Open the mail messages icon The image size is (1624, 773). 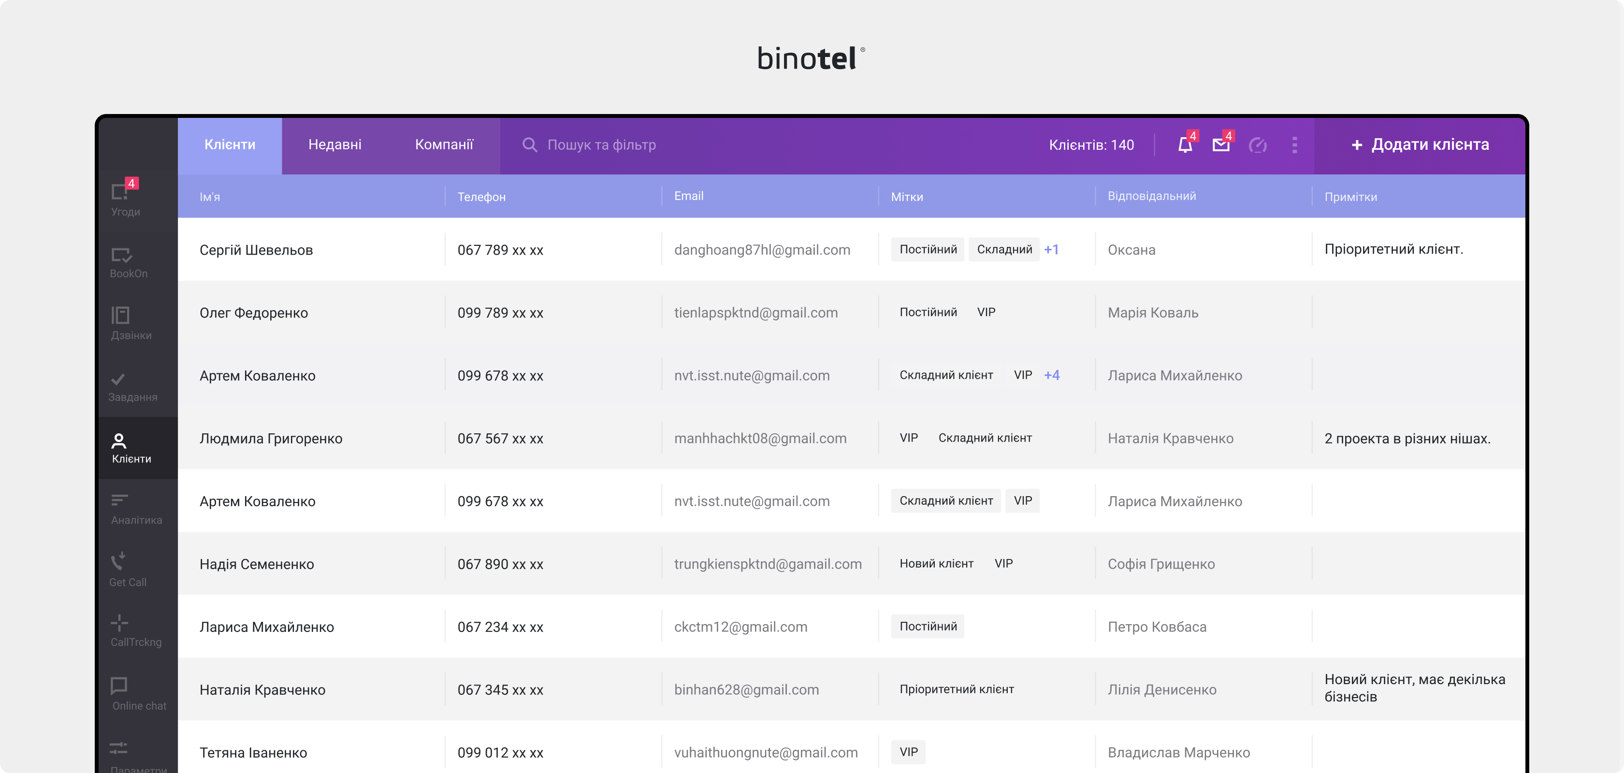(1221, 145)
